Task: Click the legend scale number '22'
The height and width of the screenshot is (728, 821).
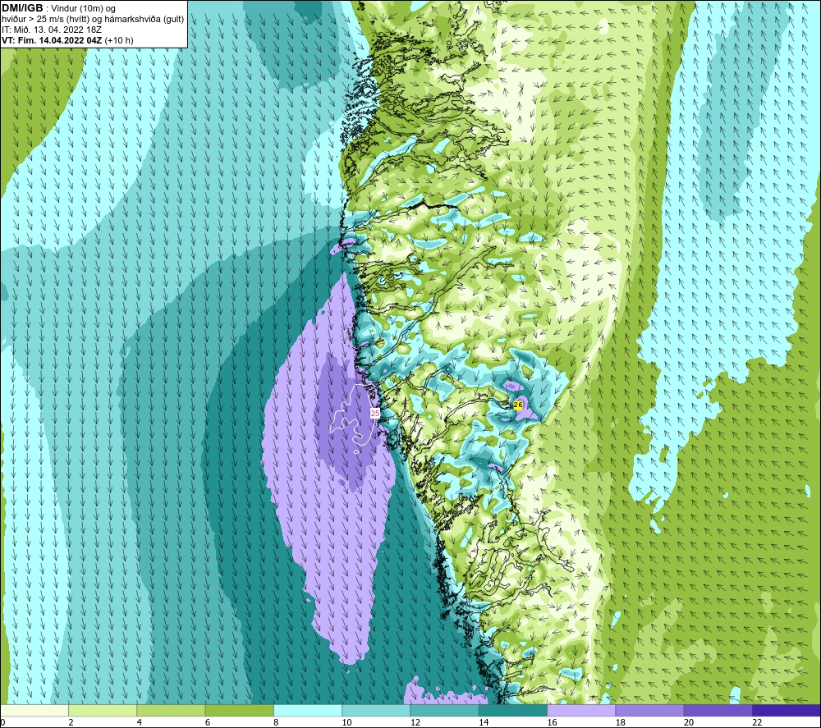Action: (x=757, y=722)
